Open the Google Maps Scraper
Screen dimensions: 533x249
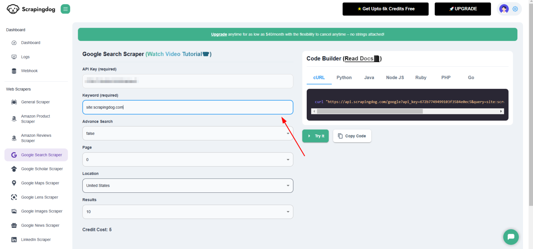click(40, 183)
